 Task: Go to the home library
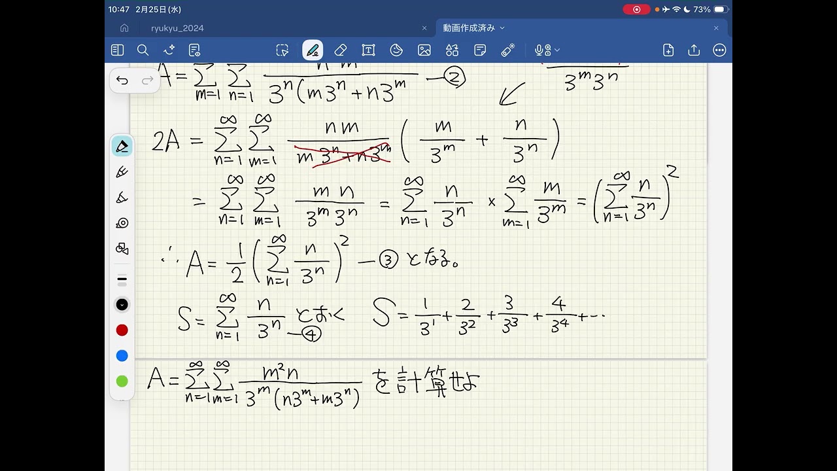[124, 28]
